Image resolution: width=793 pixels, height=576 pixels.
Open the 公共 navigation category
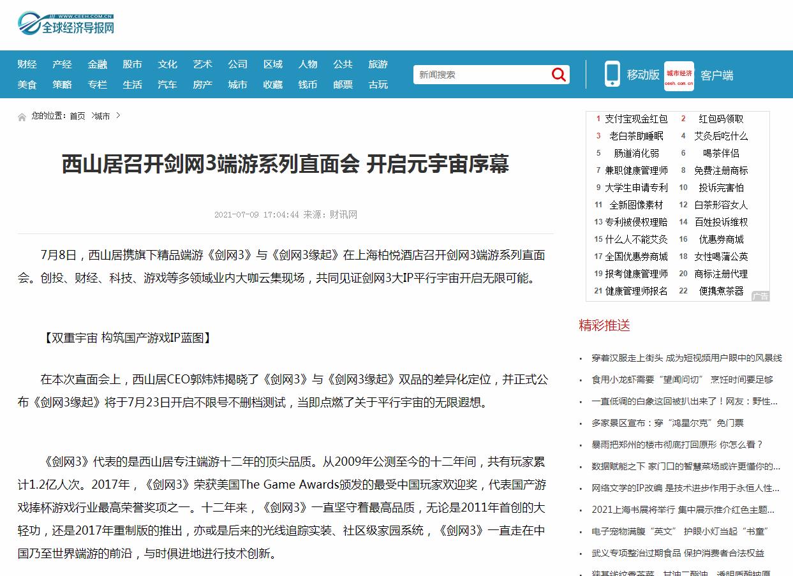coord(343,64)
